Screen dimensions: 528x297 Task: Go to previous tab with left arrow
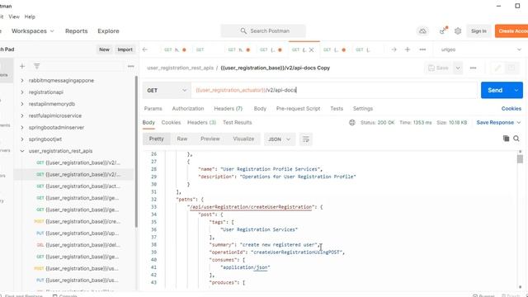tap(145, 49)
